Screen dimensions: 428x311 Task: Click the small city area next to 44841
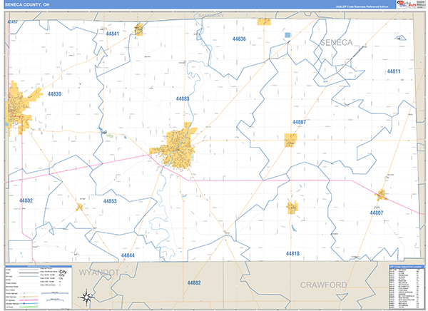pyautogui.click(x=138, y=29)
